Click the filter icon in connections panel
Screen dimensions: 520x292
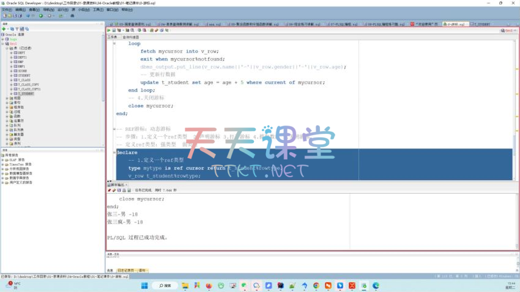[x=17, y=29]
